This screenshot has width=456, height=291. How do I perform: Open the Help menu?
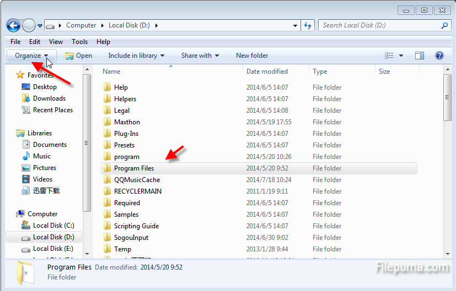(x=103, y=42)
